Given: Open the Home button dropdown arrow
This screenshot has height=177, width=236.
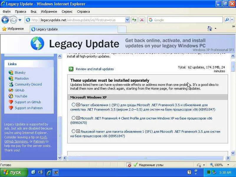Looking at the screenshot, I should point(215,28).
